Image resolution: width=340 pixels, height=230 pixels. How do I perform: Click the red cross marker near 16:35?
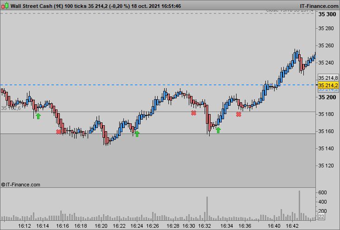click(x=238, y=114)
